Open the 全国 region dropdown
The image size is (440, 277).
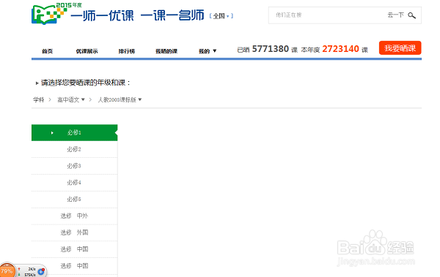[221, 16]
